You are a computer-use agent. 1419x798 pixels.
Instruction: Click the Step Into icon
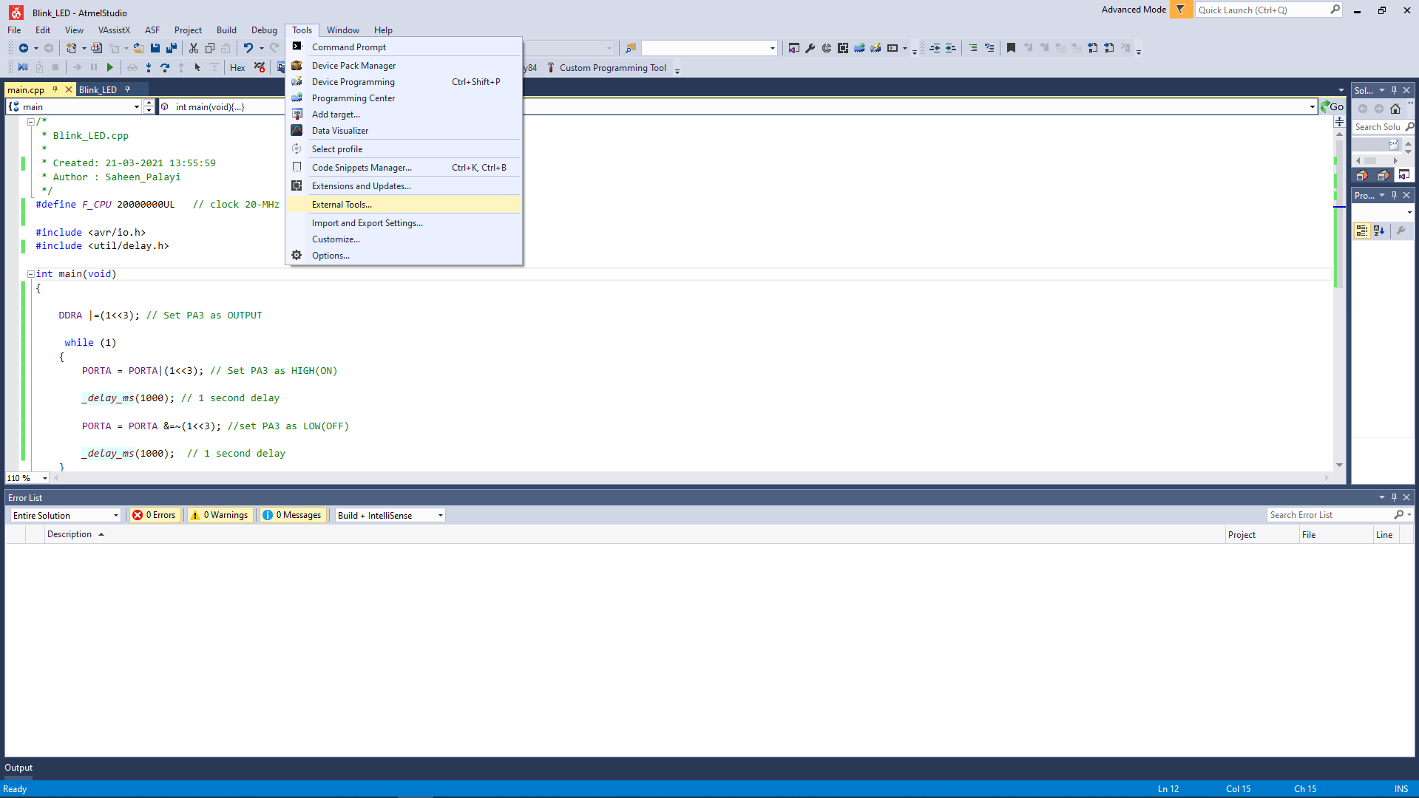149,67
